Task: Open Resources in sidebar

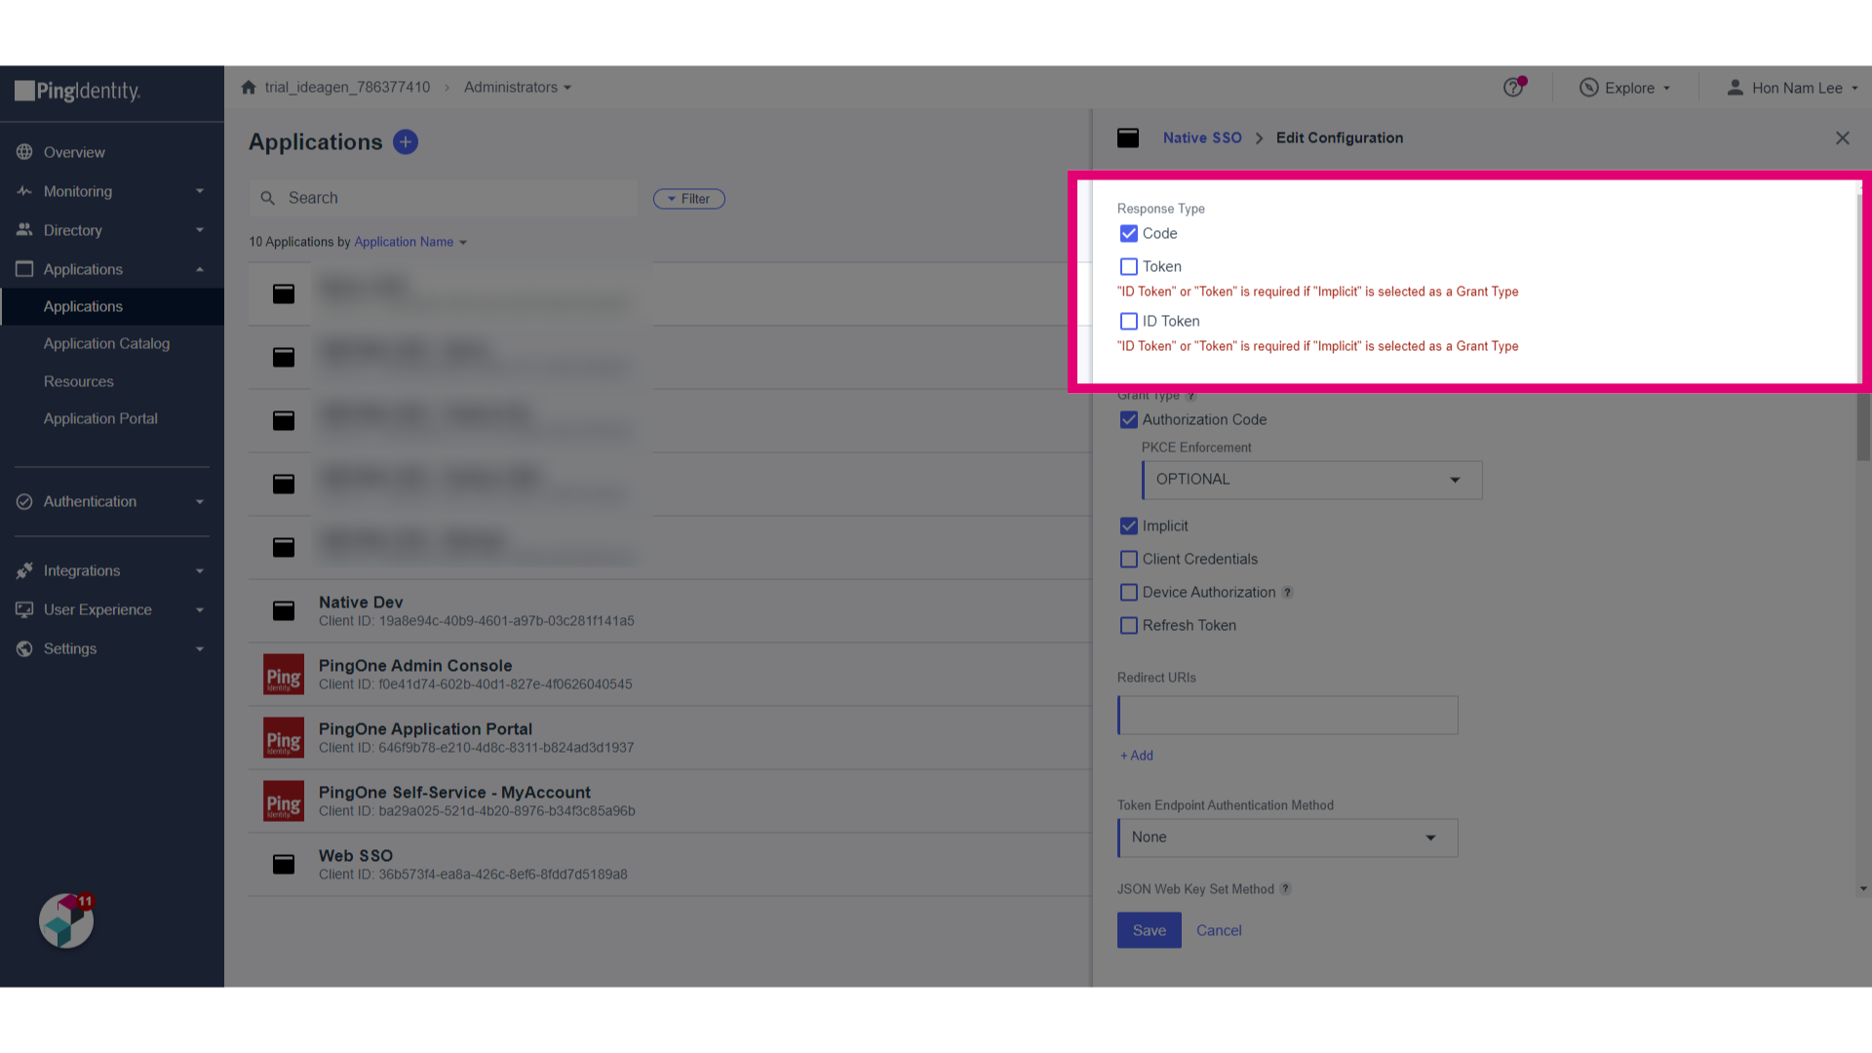Action: 79,381
